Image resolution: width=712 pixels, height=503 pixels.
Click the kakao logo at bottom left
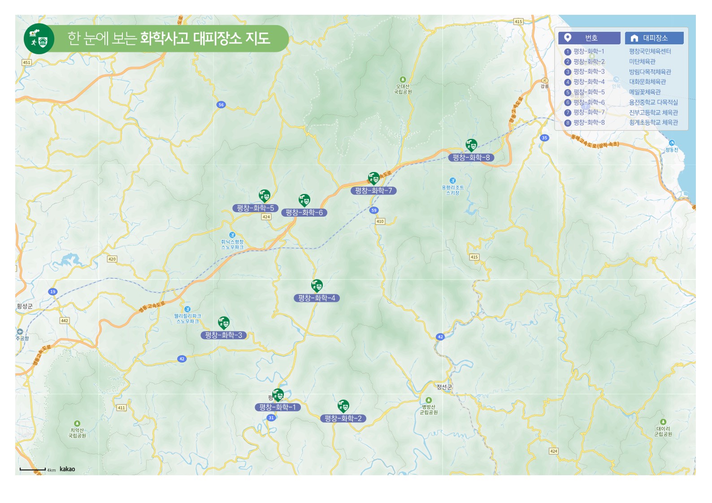pyautogui.click(x=67, y=469)
